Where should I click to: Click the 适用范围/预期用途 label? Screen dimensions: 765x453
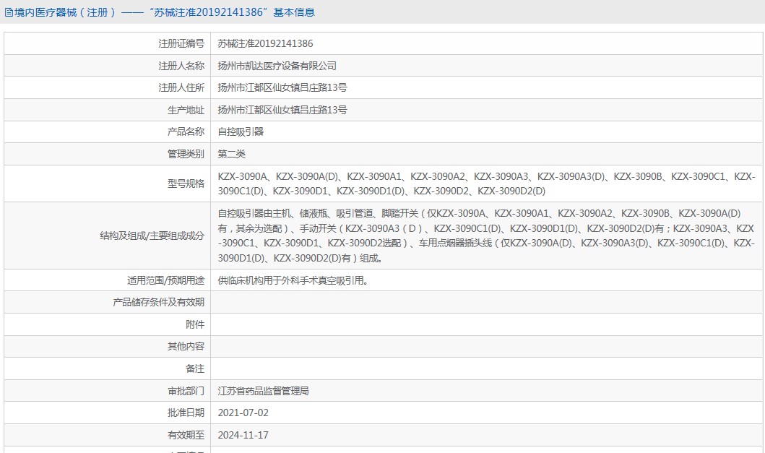166,280
